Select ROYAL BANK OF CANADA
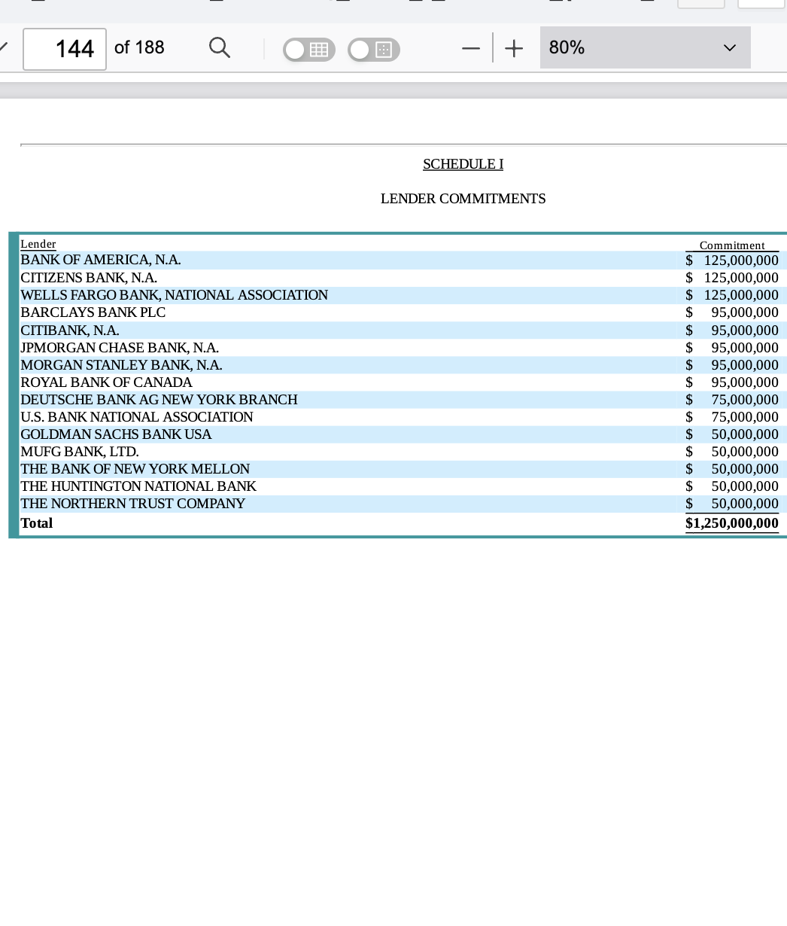 [x=106, y=382]
